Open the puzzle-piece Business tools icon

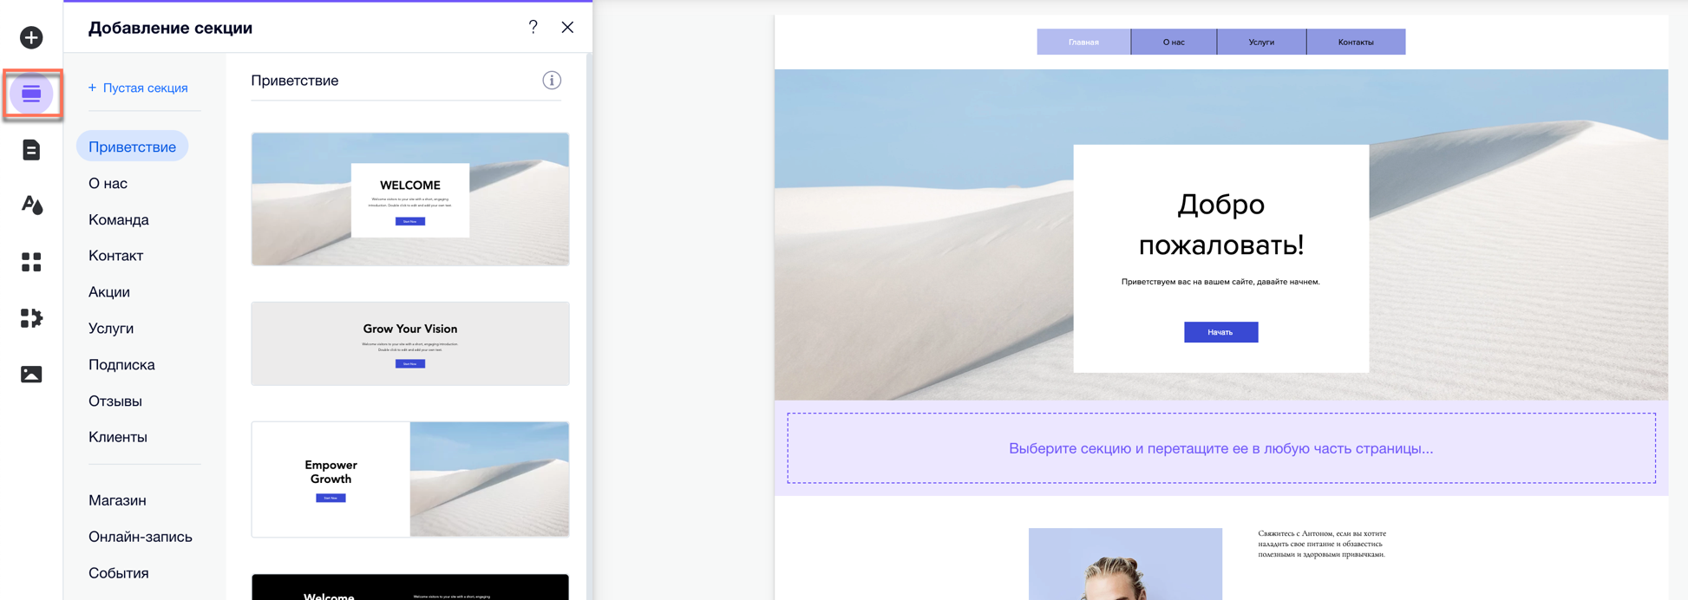pyautogui.click(x=31, y=318)
